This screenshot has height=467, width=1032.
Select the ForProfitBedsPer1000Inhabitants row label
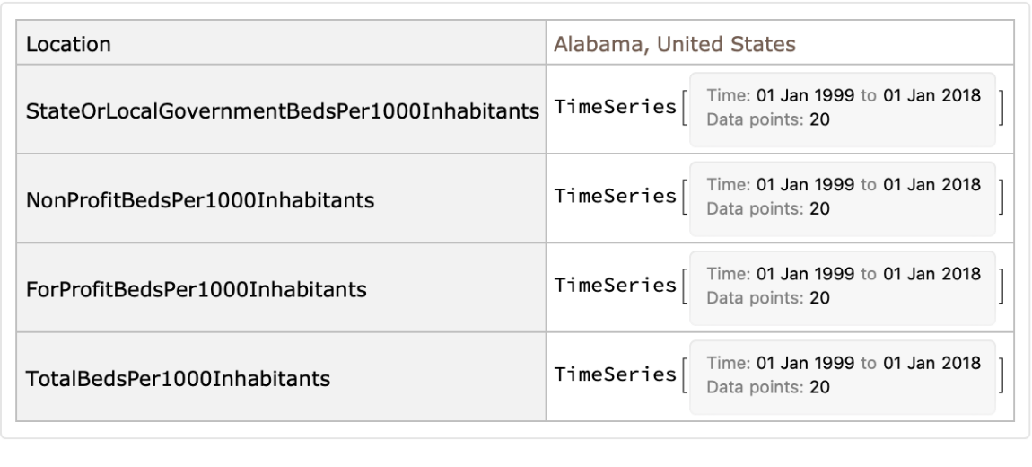click(x=197, y=289)
